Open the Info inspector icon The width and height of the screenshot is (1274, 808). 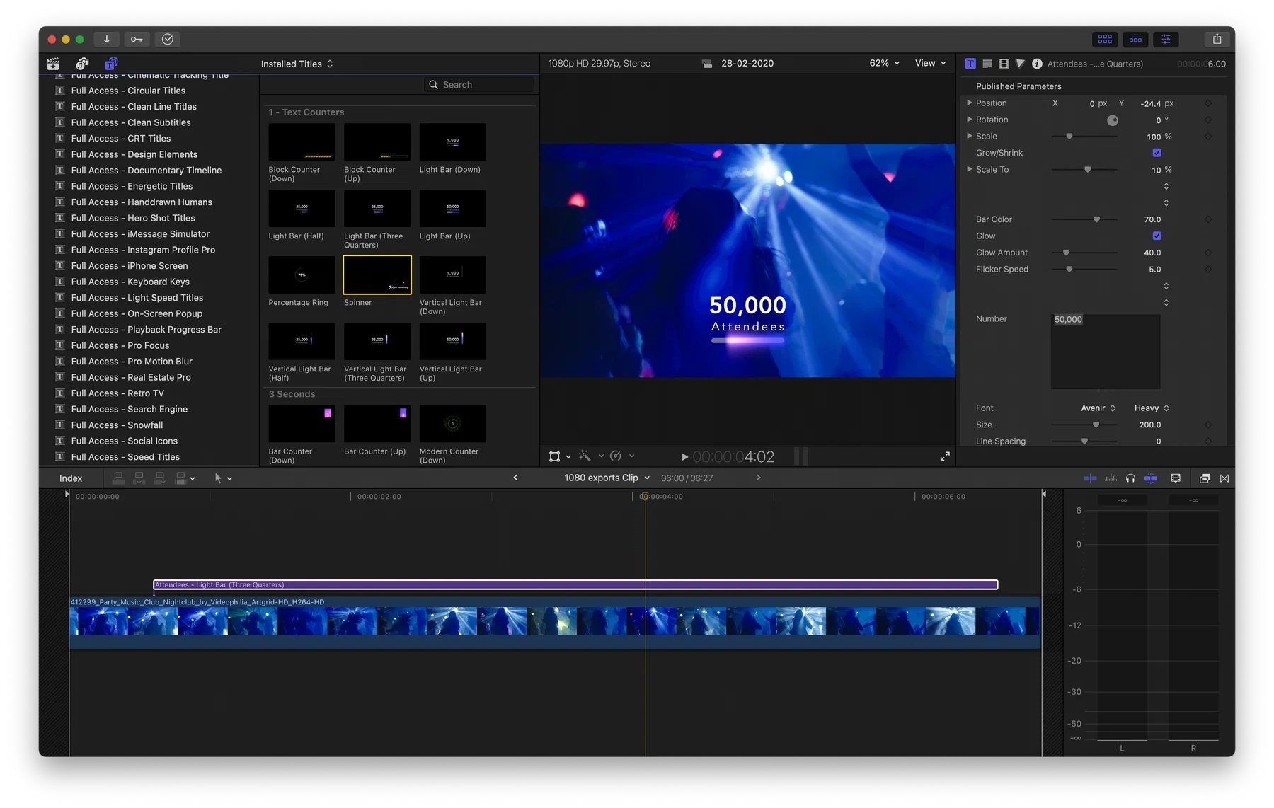[x=1037, y=64]
